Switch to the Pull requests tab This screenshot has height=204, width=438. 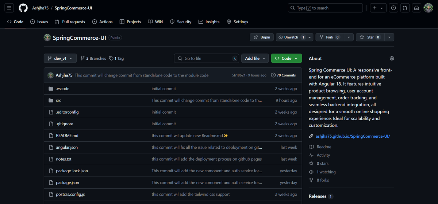[x=70, y=22]
